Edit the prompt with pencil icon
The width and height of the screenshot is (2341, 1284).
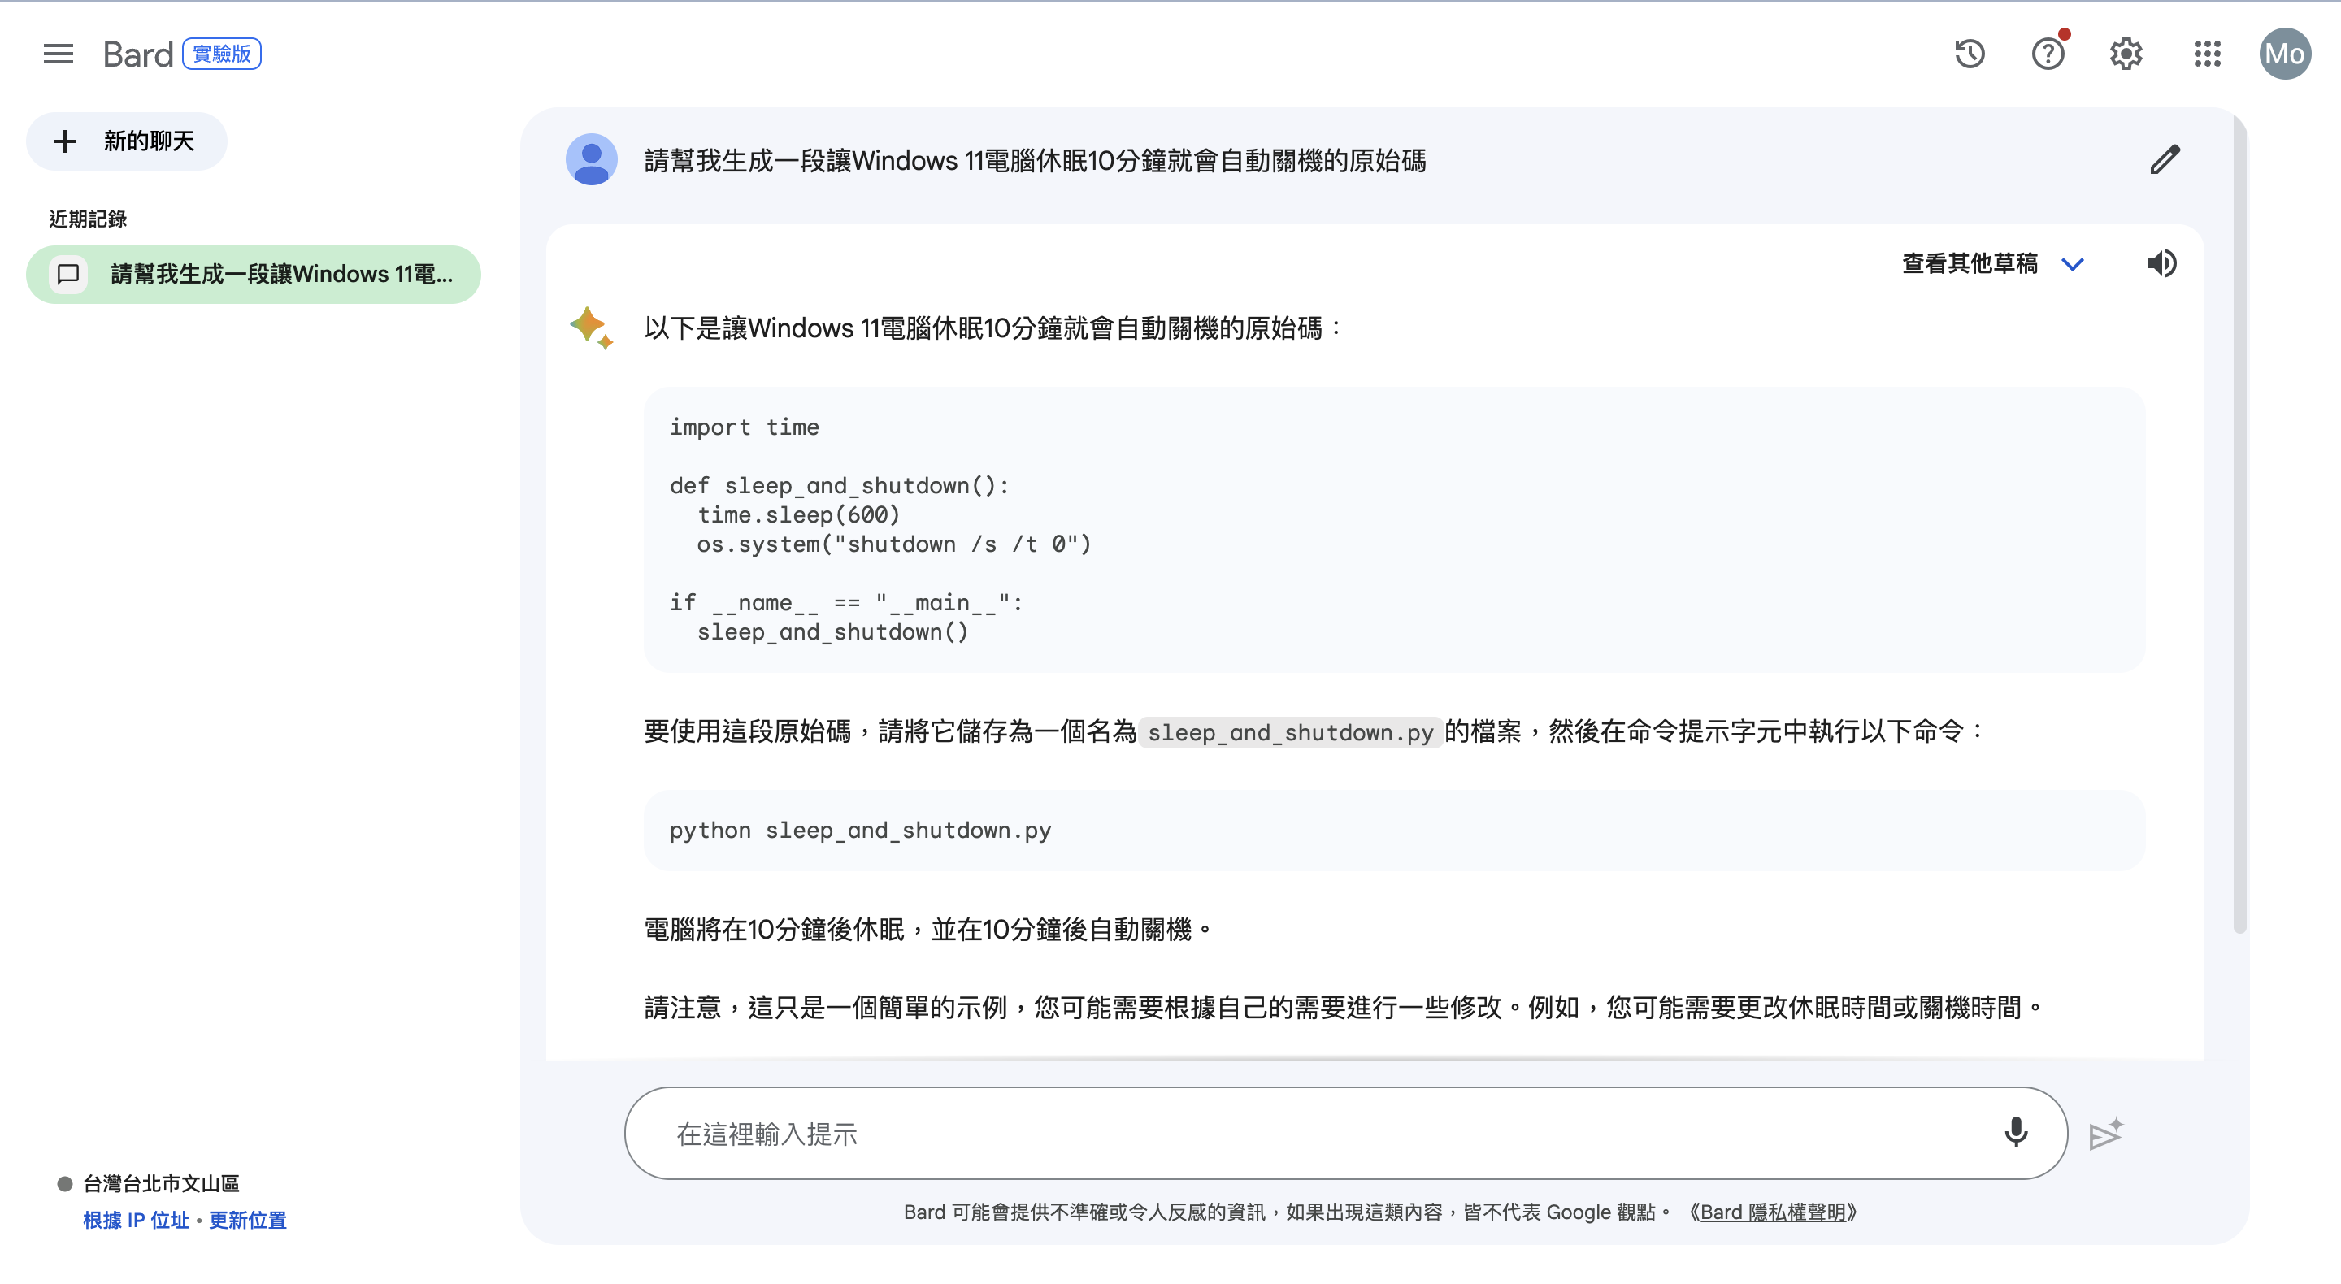point(2165,160)
